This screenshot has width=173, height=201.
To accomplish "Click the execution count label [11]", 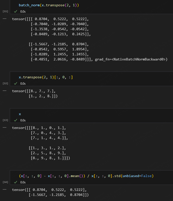I will (5, 11).
